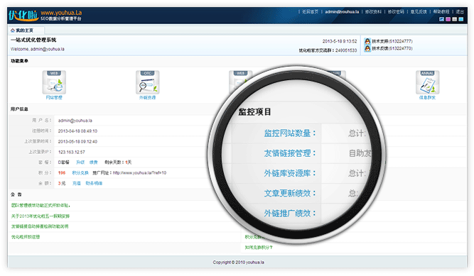474x276 pixels.
Task: Click the 财务明细 link
Action: tap(94, 183)
